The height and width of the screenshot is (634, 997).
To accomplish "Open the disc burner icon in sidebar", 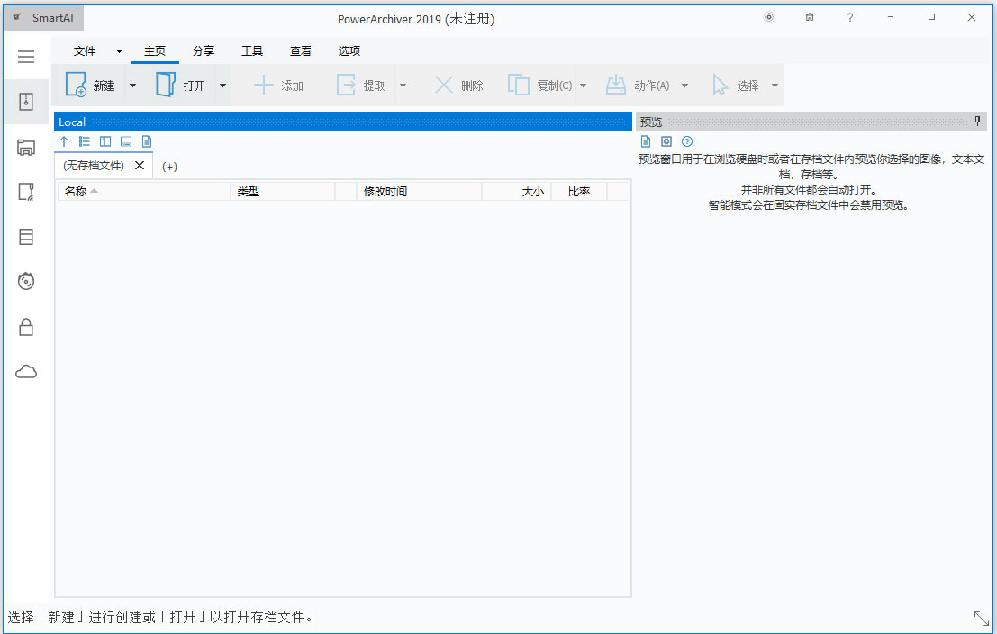I will pos(26,282).
